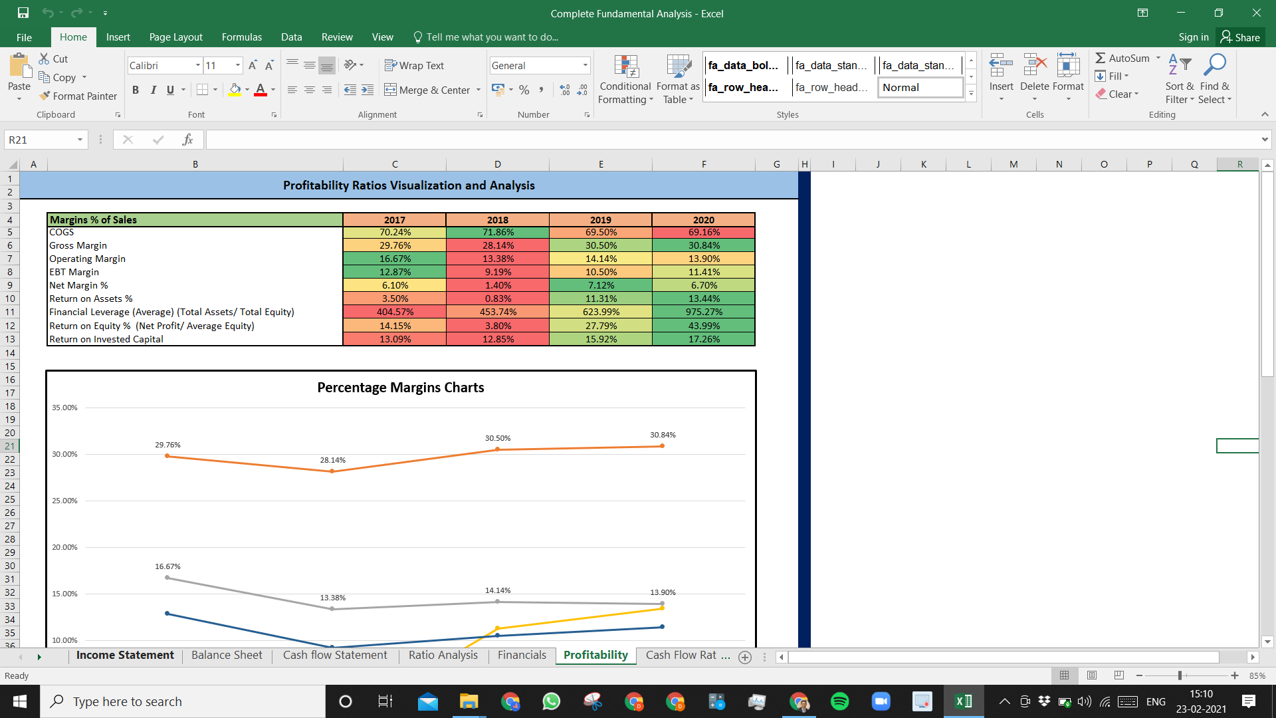The image size is (1276, 718).
Task: Add a new sheet with plus icon
Action: 745,657
